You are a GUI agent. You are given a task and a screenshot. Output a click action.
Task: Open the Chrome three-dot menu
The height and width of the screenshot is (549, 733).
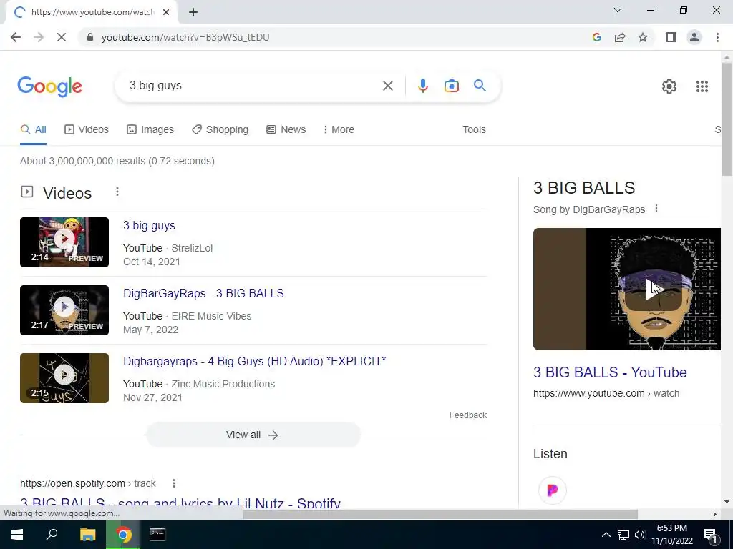(717, 37)
